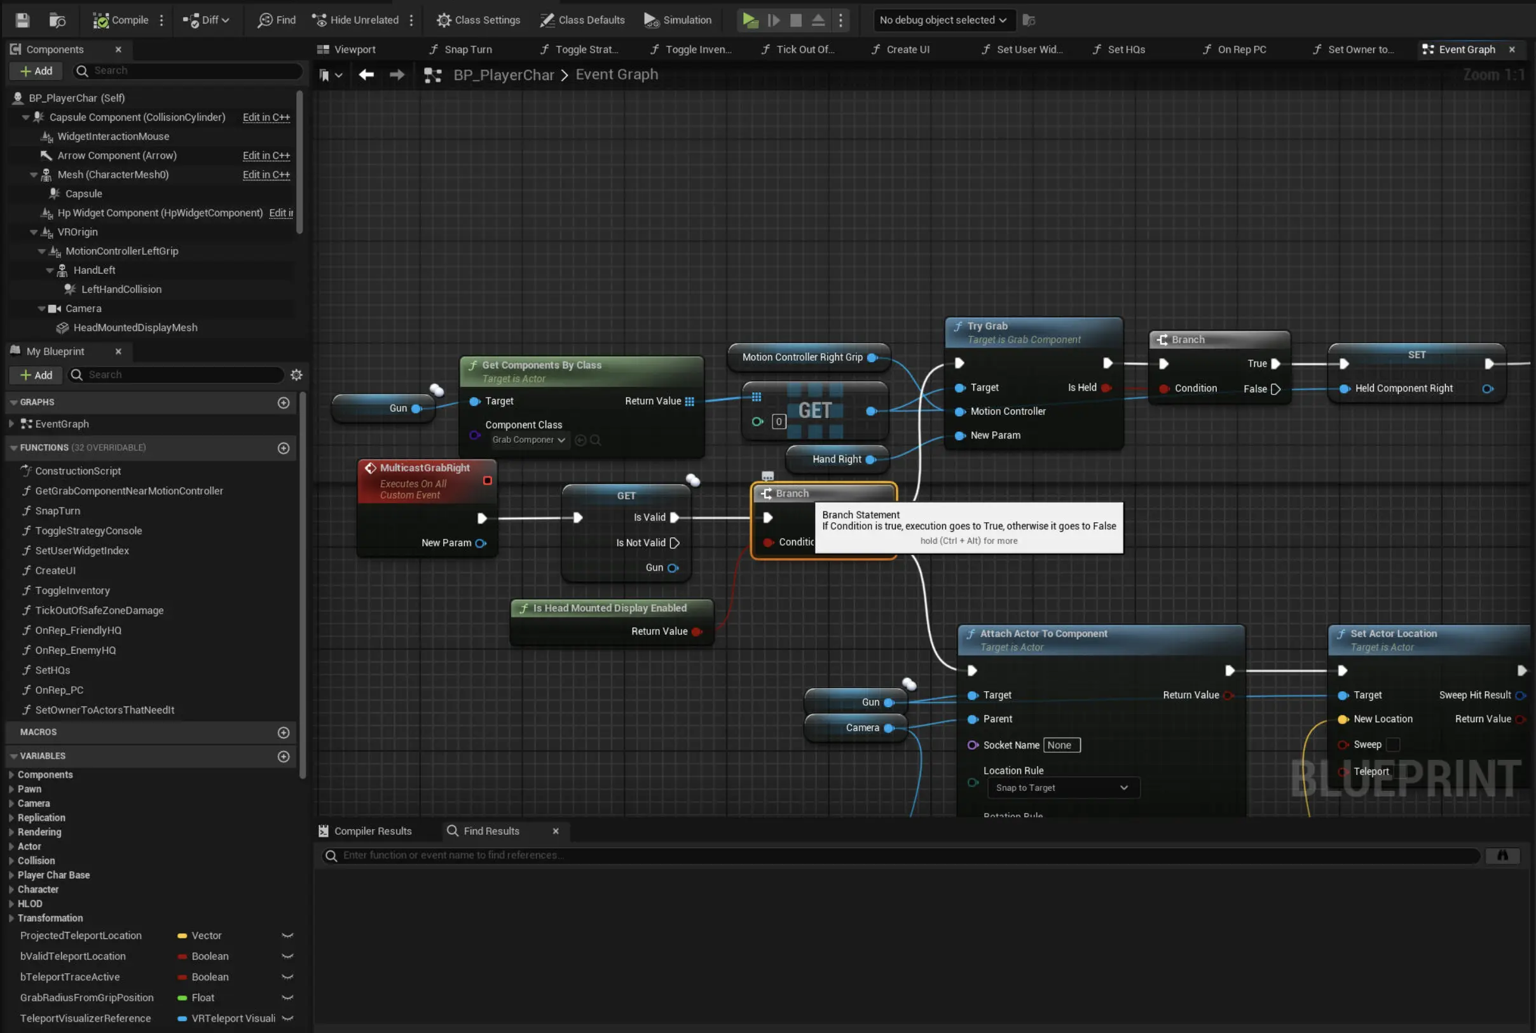Open the bookmarks dropdown in graph header

331,75
